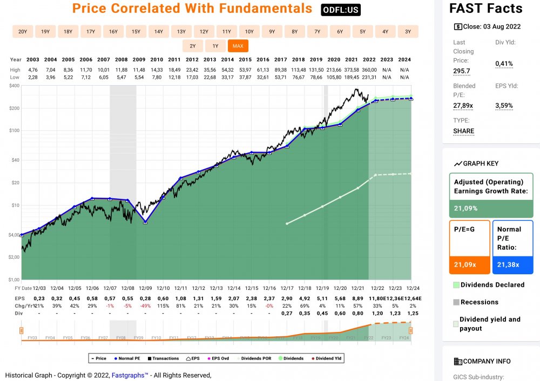The width and height of the screenshot is (540, 381).
Task: Toggle Dividend yield and payout key
Action: 456,324
